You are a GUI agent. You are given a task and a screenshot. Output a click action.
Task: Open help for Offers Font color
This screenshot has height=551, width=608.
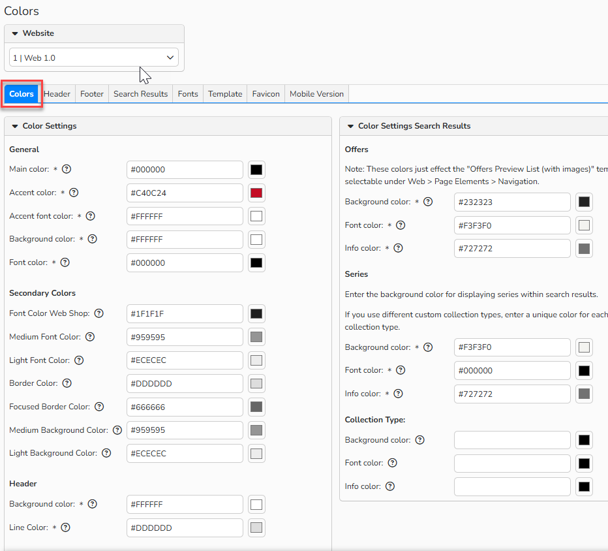pos(401,225)
